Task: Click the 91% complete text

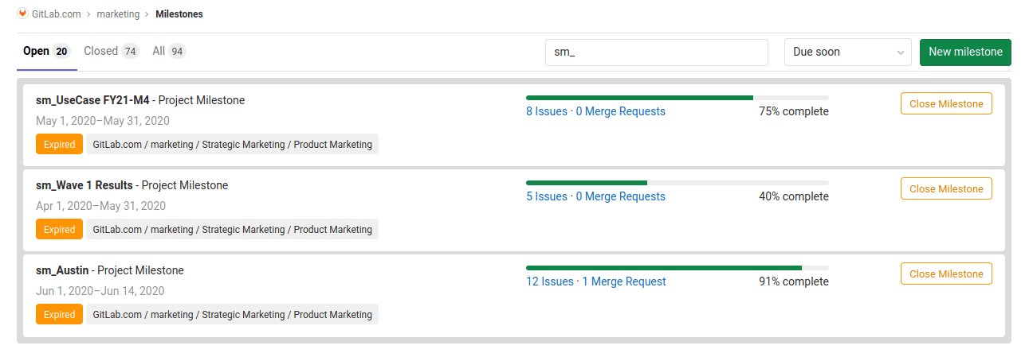Action: click(794, 281)
